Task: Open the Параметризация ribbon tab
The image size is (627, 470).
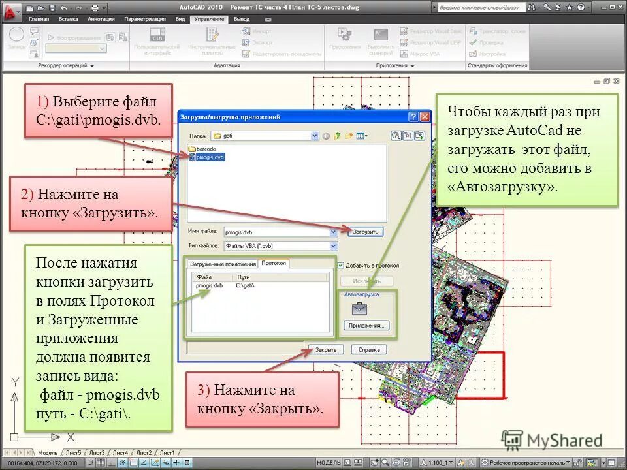Action: (x=145, y=19)
